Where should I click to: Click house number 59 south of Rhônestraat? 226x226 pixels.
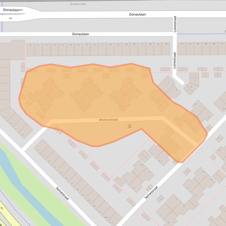coord(141,165)
